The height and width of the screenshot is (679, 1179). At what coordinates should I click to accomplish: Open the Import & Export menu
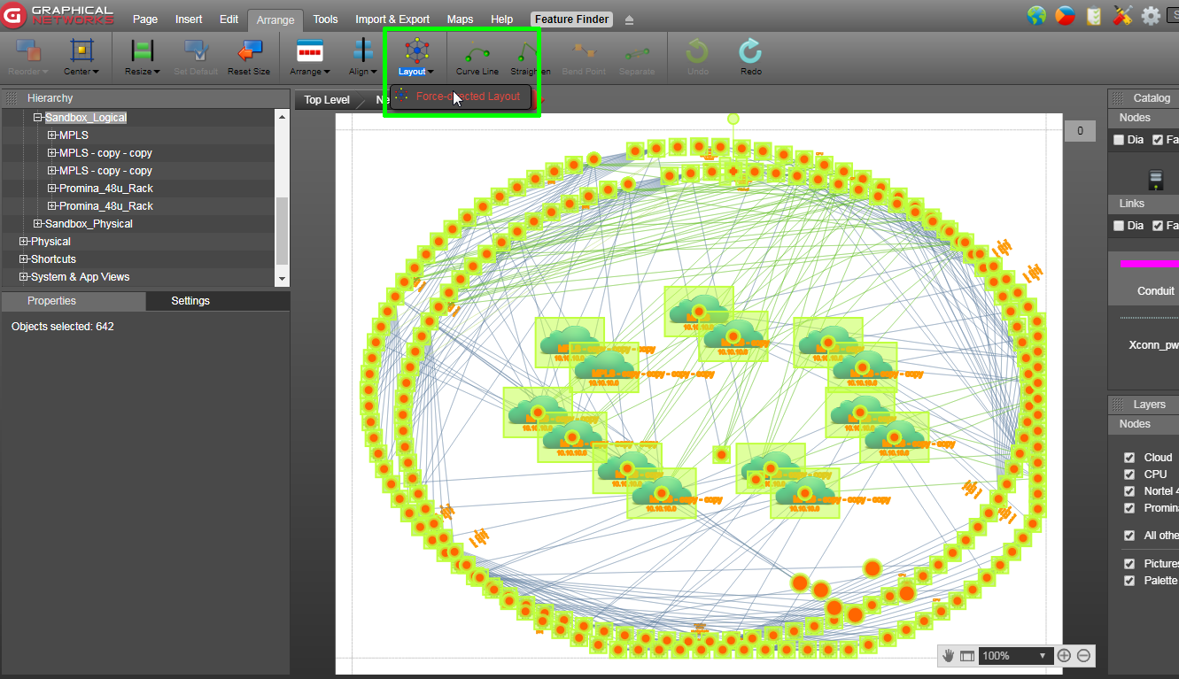[392, 19]
